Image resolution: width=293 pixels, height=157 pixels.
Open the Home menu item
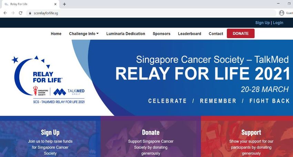56,34
